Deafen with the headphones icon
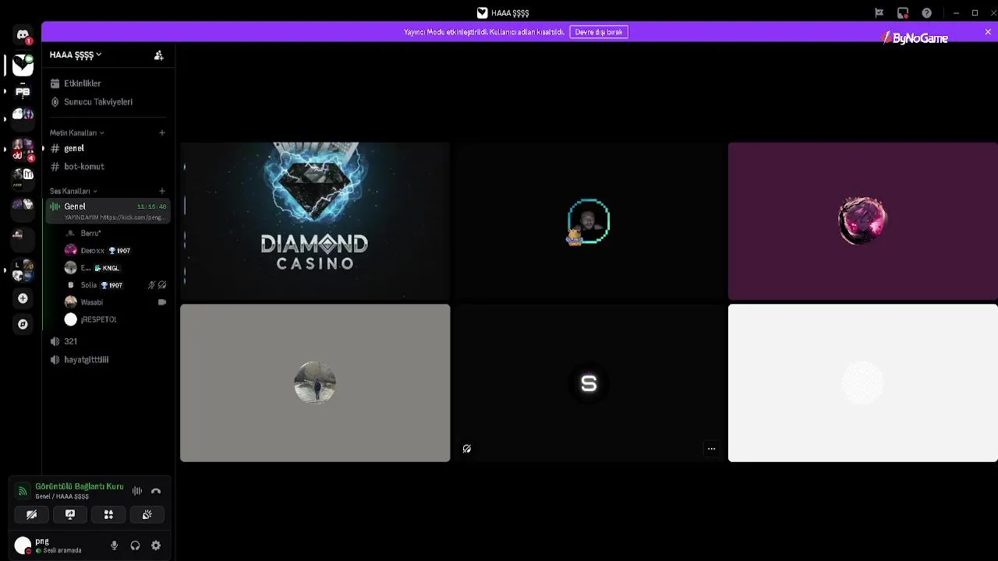Image resolution: width=998 pixels, height=561 pixels. click(135, 545)
